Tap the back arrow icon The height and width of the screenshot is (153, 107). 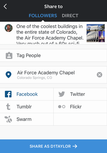[5, 7]
